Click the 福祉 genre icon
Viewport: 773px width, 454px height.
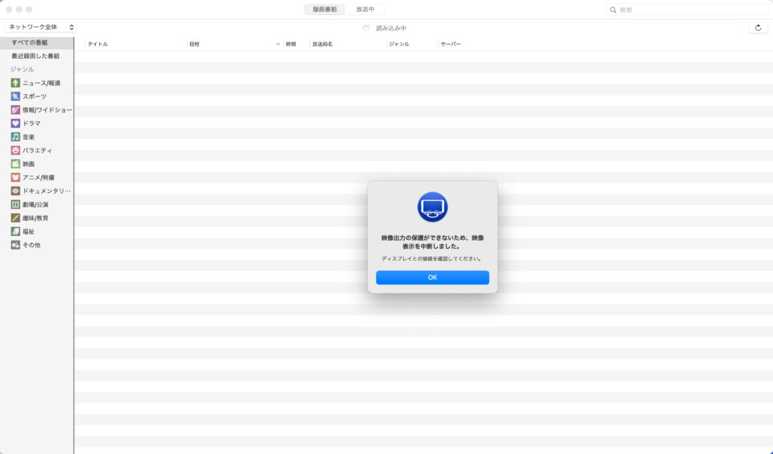[x=15, y=232]
